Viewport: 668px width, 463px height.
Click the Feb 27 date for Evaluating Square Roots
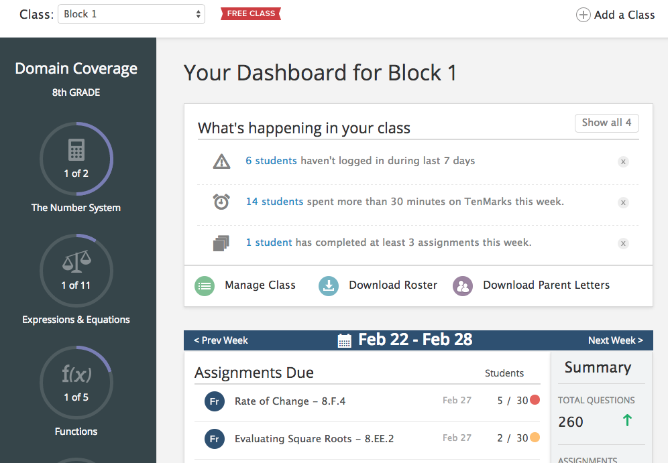[x=457, y=438]
